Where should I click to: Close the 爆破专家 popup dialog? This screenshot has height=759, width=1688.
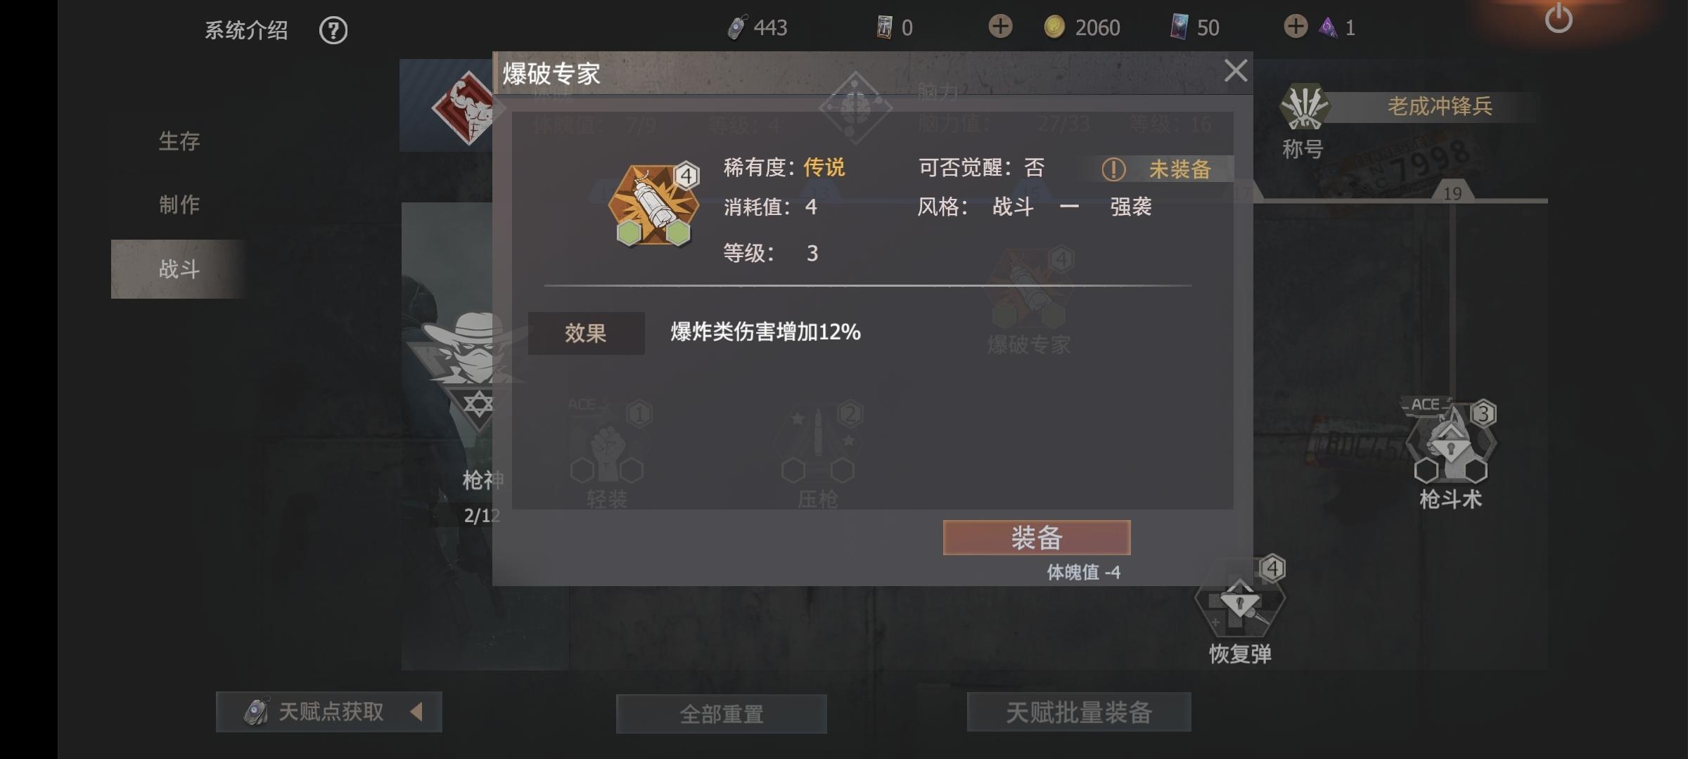point(1236,71)
